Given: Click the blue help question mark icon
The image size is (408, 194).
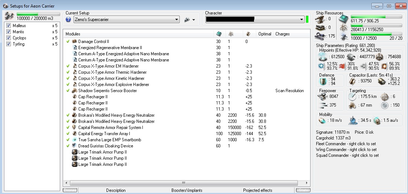Looking at the screenshot, I should pyautogui.click(x=68, y=20).
